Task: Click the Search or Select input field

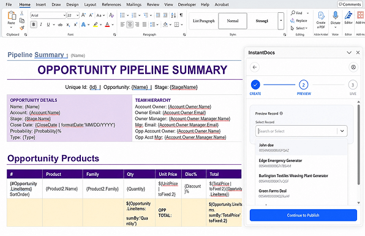Action: coord(297,131)
